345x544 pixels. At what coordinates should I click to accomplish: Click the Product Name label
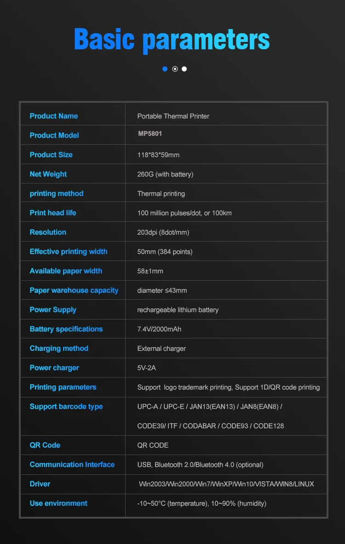(x=54, y=116)
